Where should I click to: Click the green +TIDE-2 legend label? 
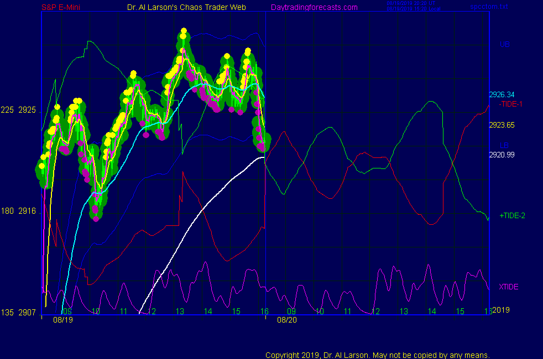[x=512, y=215]
